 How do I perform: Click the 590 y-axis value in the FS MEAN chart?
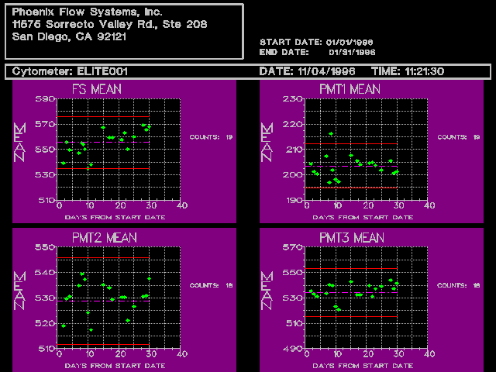[x=45, y=99]
